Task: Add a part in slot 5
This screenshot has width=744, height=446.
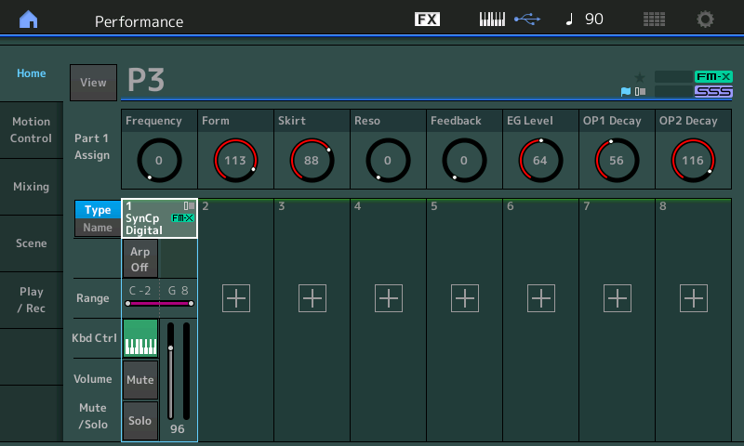Action: point(465,297)
